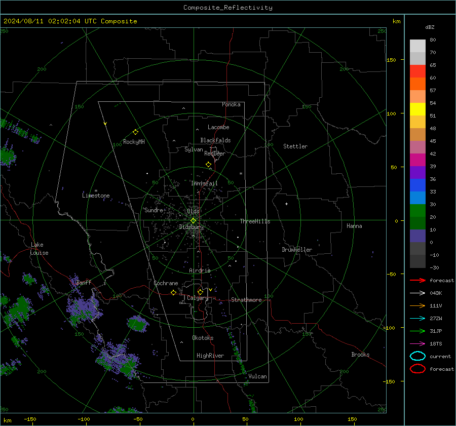This screenshot has width=456, height=426.
Task: Click the Vulcan city label
Action: (258, 376)
